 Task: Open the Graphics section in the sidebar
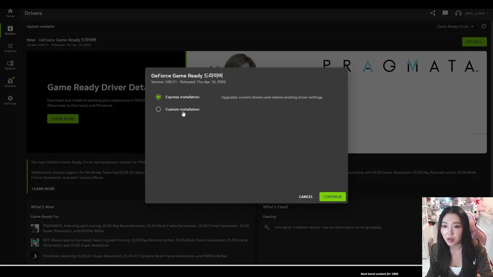pyautogui.click(x=10, y=48)
